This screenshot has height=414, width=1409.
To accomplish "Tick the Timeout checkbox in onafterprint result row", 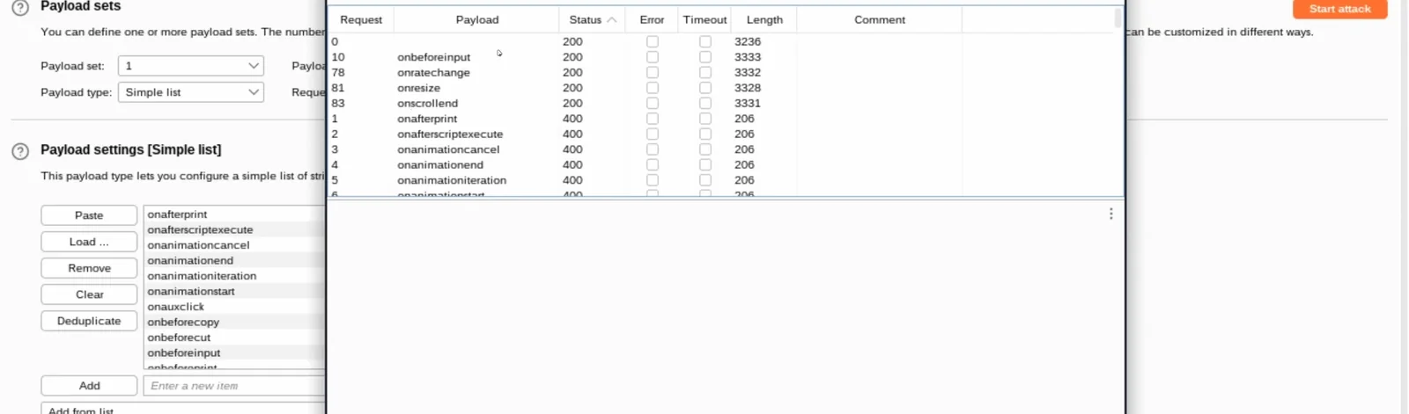I will pos(705,119).
